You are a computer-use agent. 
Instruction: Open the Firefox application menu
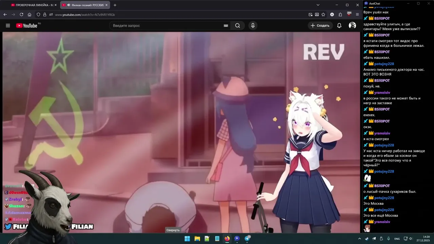click(357, 15)
